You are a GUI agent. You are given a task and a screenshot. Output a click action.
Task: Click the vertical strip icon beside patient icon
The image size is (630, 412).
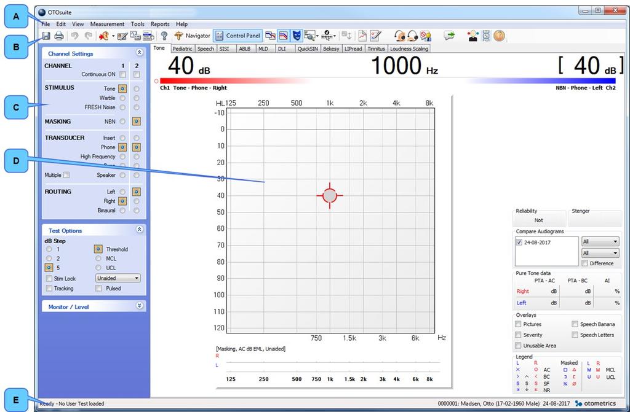click(486, 36)
